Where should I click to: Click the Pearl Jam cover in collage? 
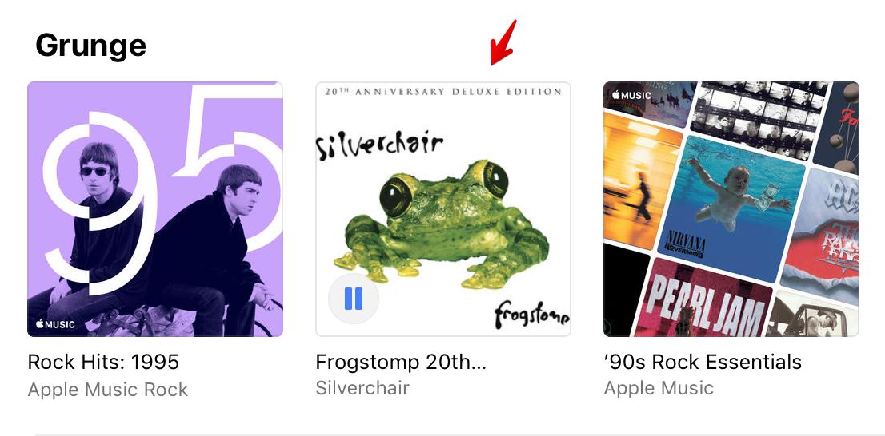pyautogui.click(x=703, y=299)
